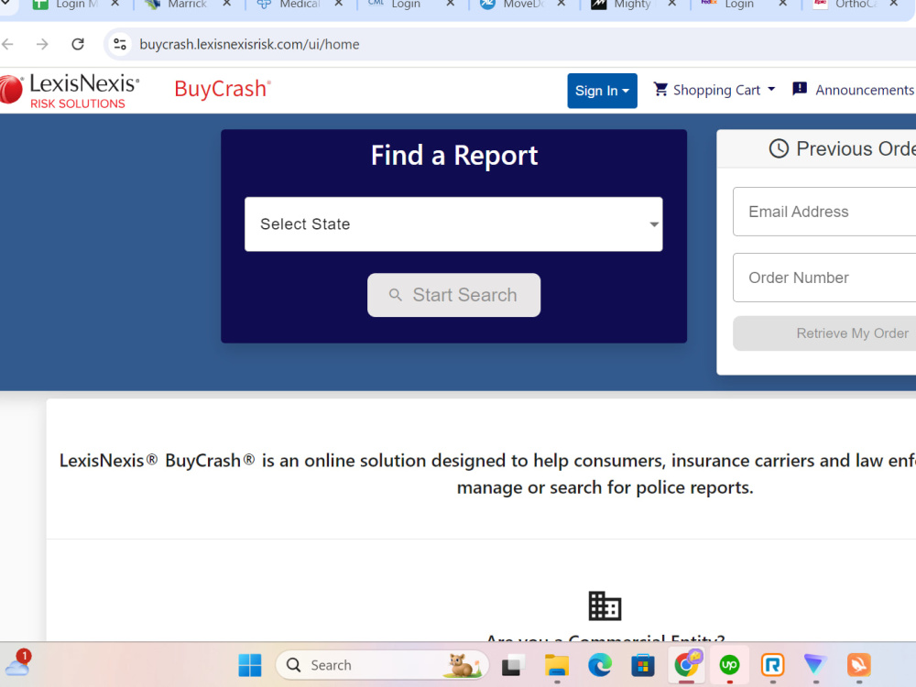Close the MoveDocs tab
This screenshot has height=687, width=916.
(x=561, y=4)
